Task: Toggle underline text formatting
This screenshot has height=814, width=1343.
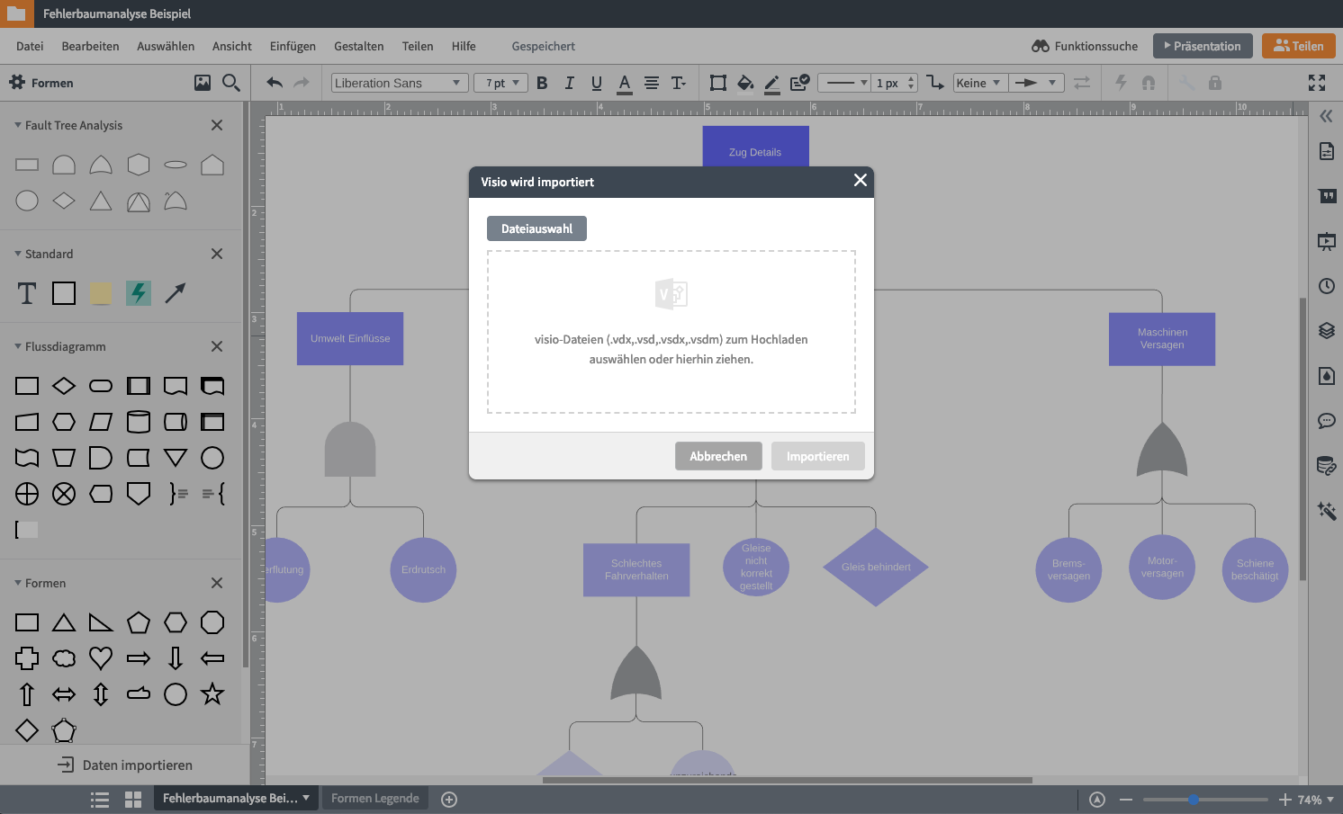Action: pos(596,83)
